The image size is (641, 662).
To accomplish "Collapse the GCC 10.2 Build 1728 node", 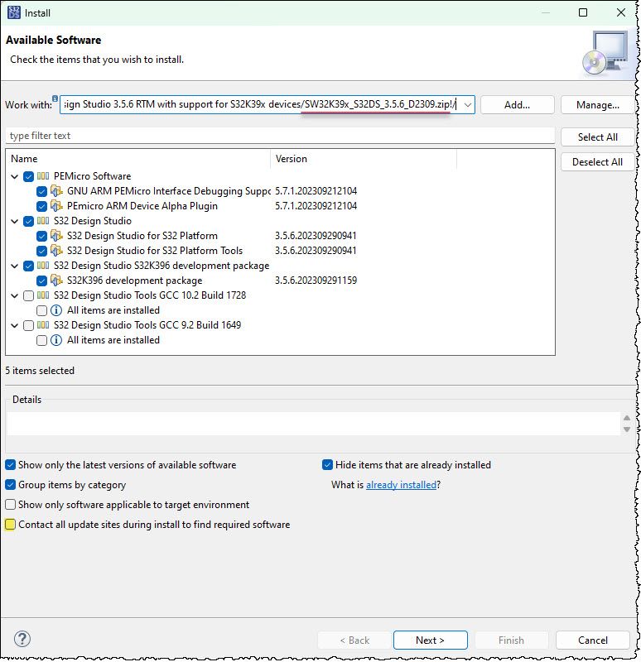I will (14, 295).
